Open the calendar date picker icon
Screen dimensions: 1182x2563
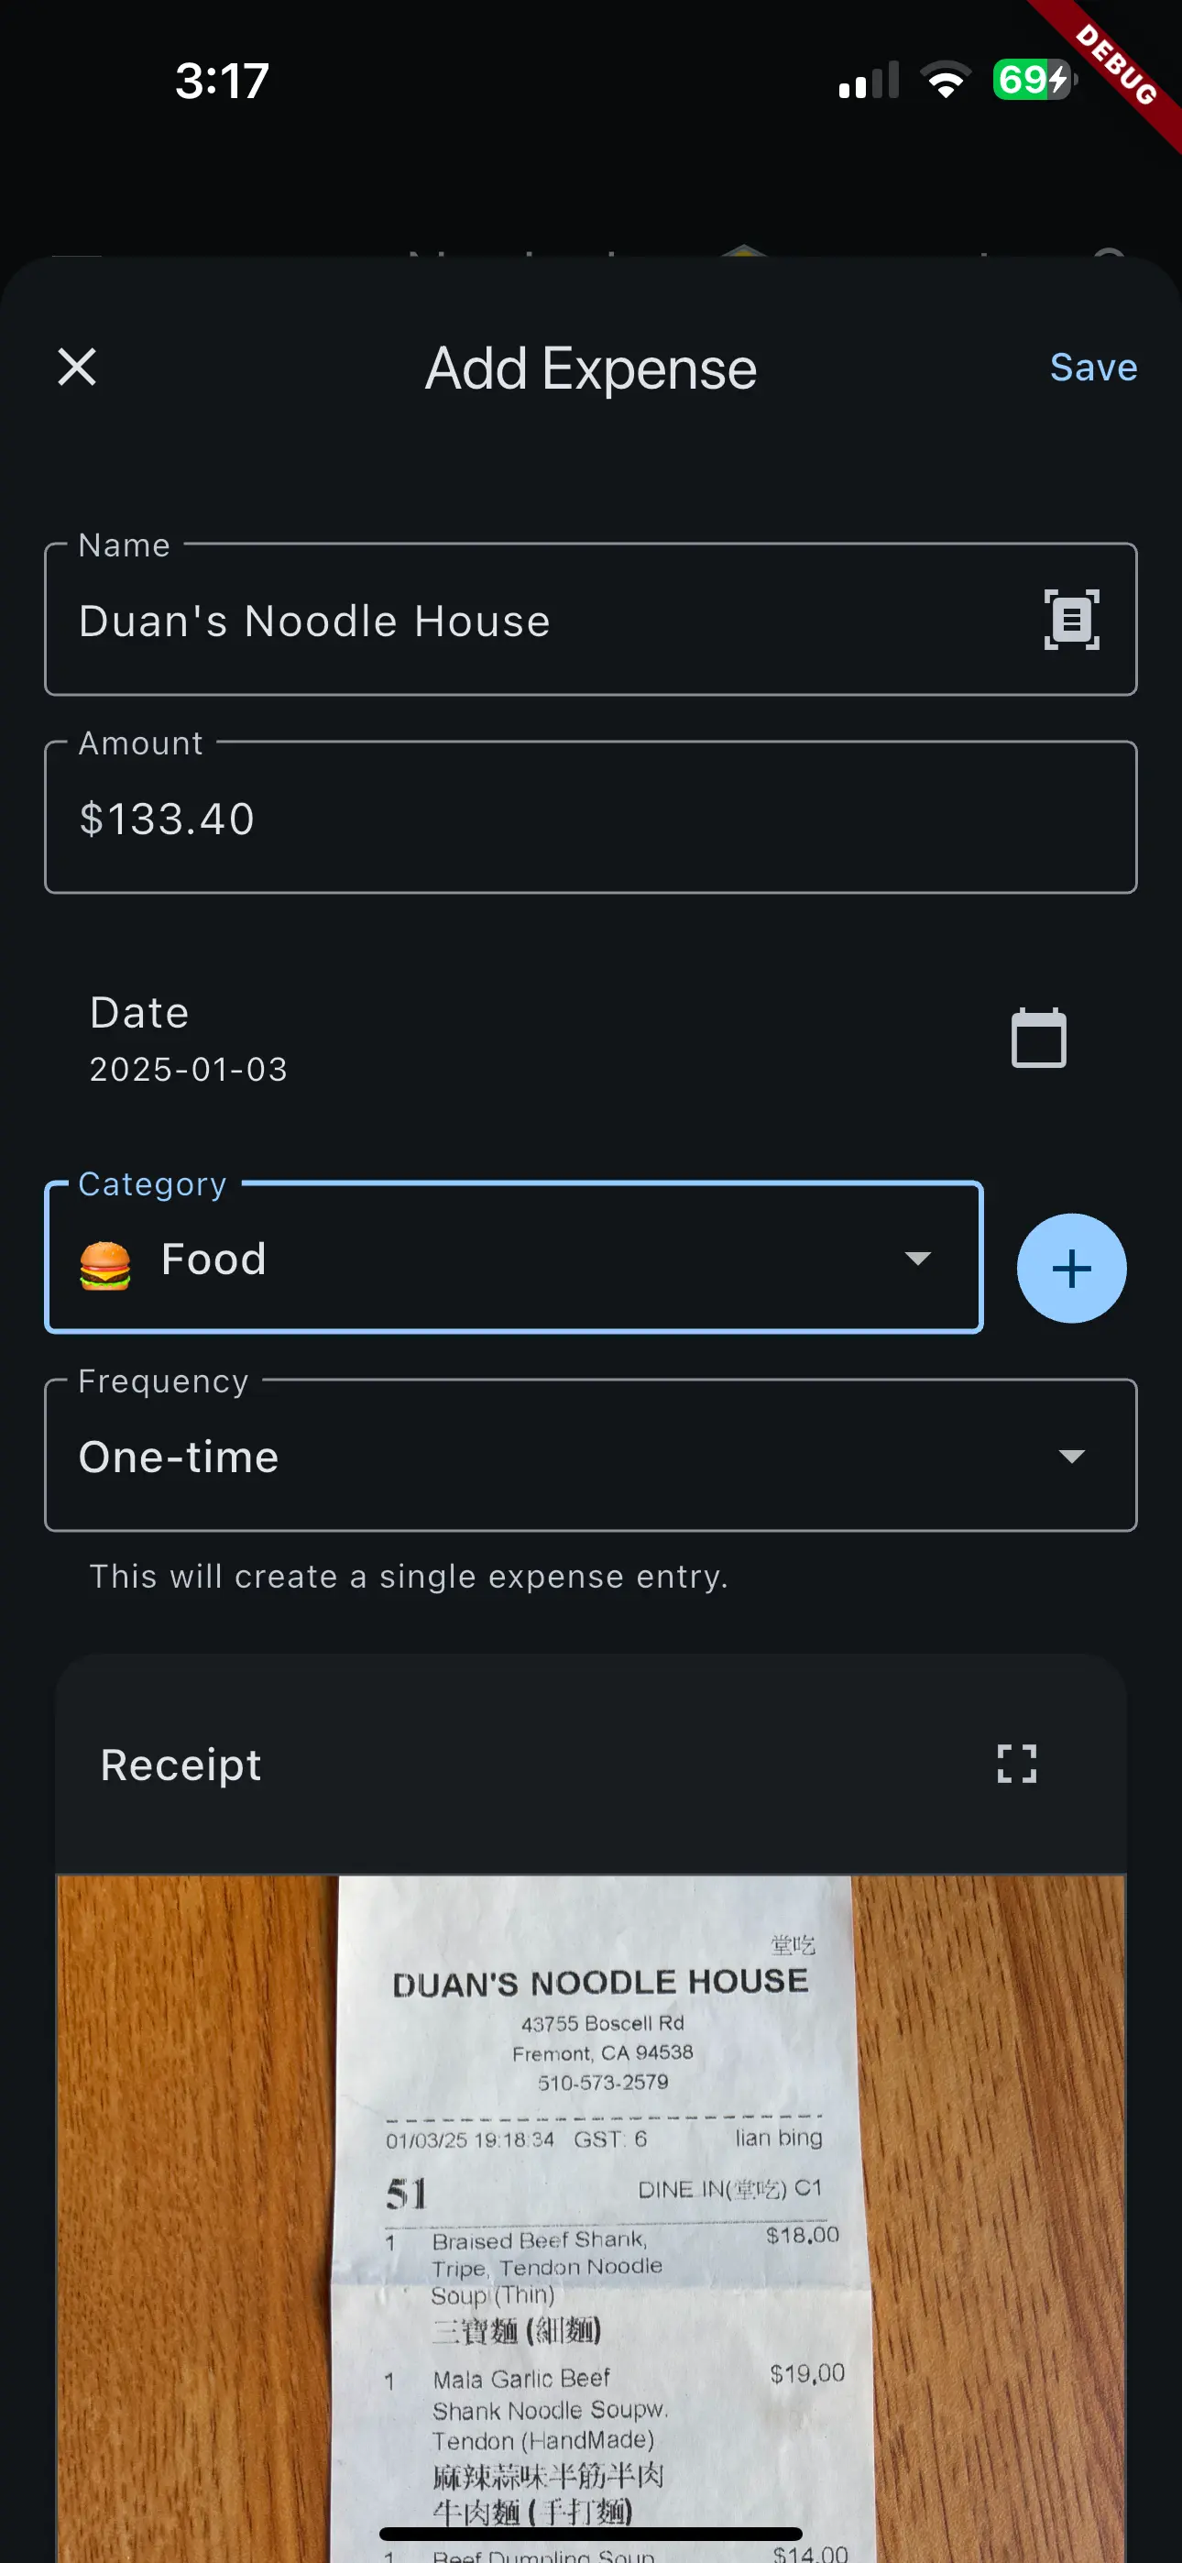tap(1038, 1038)
